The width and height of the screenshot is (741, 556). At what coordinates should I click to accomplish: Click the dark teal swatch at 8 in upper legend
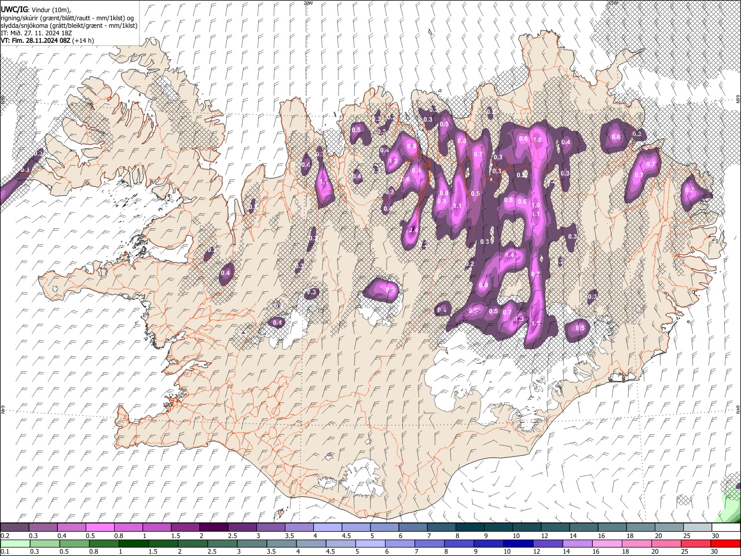(x=470, y=528)
